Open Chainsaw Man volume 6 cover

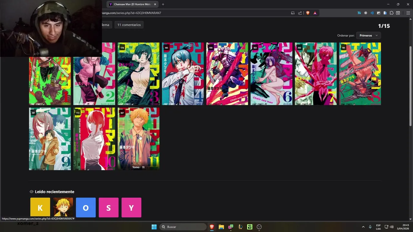tap(271, 74)
